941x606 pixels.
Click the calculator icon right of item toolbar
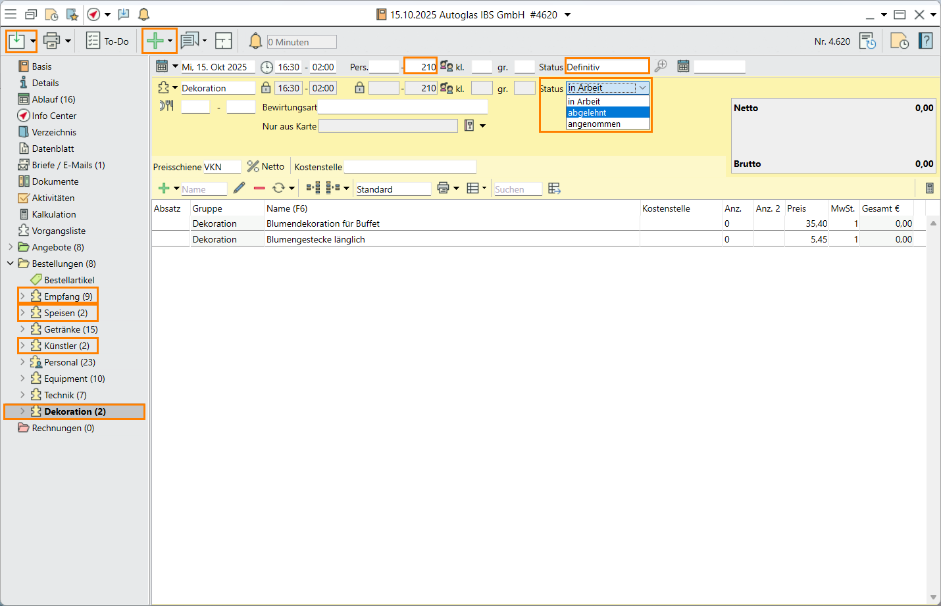[929, 189]
